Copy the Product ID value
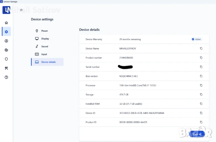This screenshot has height=142, width=216. [x=201, y=122]
